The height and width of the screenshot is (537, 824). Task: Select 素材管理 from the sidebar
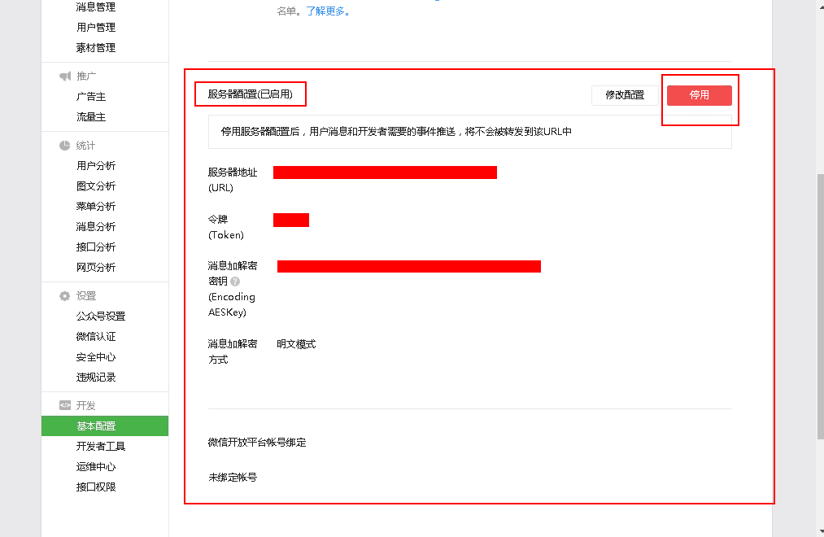[96, 48]
